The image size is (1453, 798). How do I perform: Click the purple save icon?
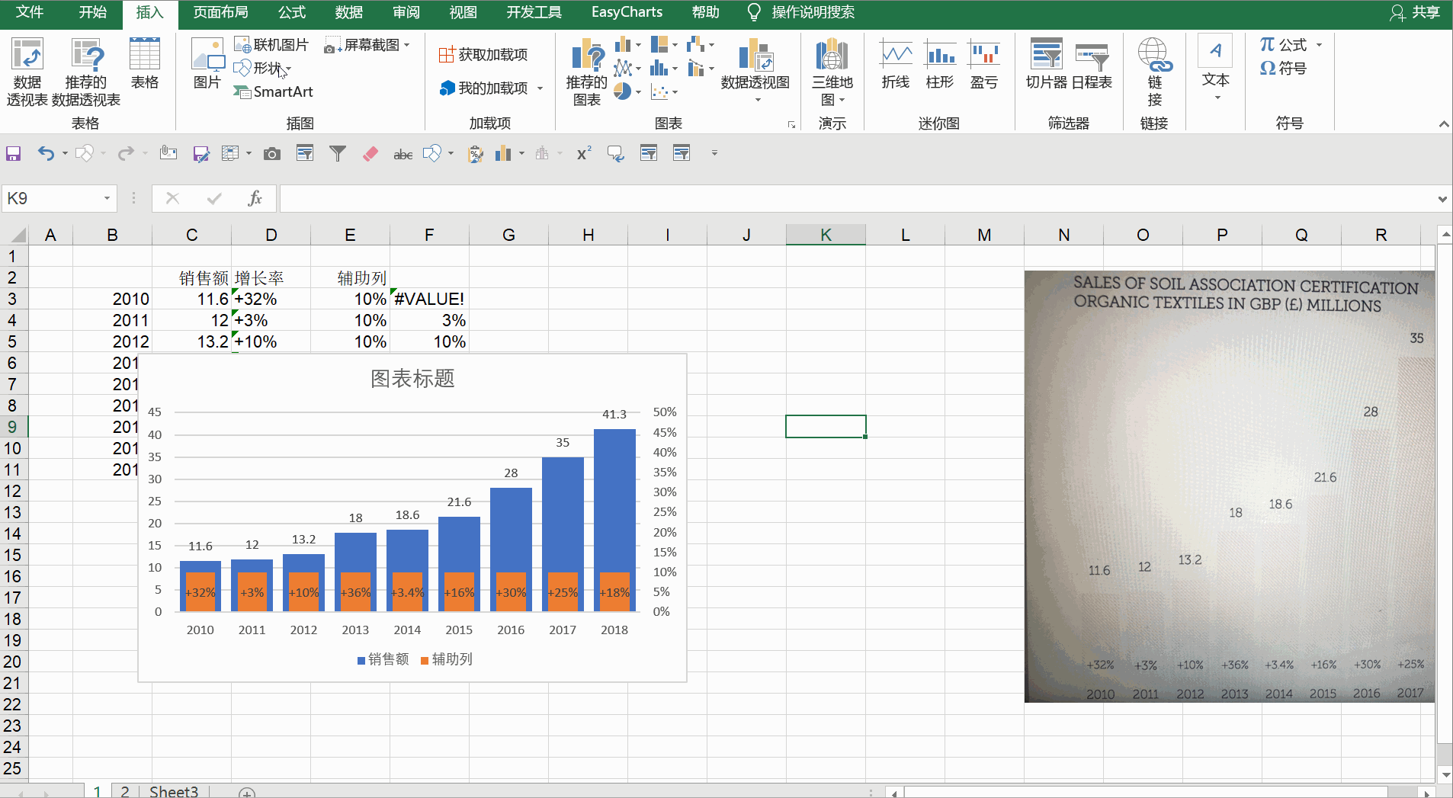click(13, 154)
